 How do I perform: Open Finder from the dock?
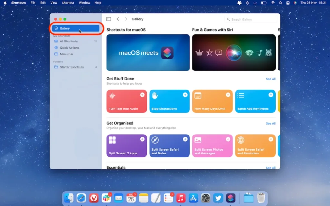(x=69, y=198)
